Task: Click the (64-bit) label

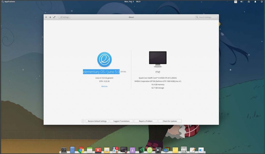Action: pos(123,72)
